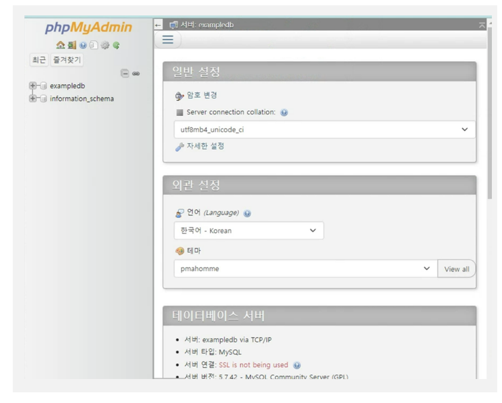Click the 암호 변경 password icon
502x403 pixels.
[179, 96]
